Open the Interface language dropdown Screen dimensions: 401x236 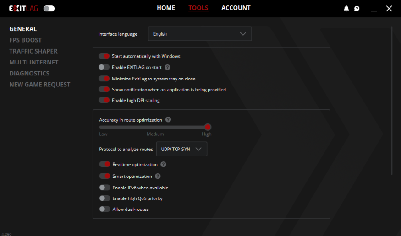pyautogui.click(x=200, y=34)
